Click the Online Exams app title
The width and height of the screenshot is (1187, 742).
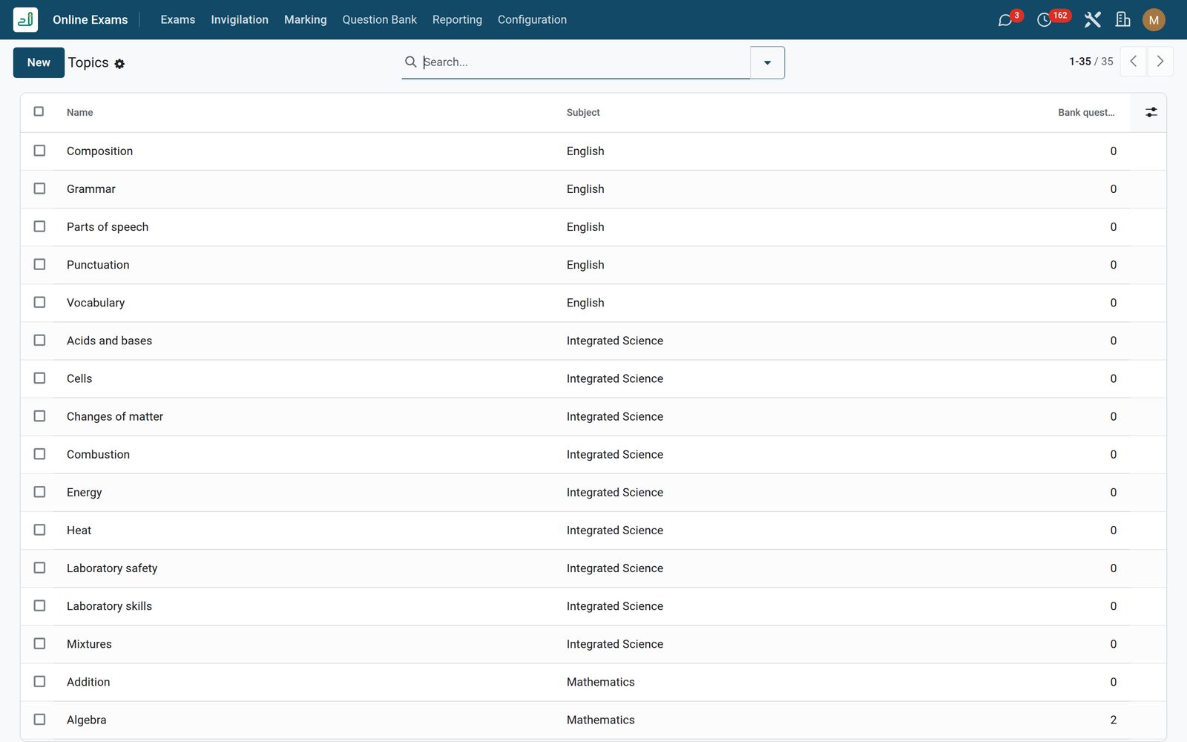pyautogui.click(x=91, y=20)
